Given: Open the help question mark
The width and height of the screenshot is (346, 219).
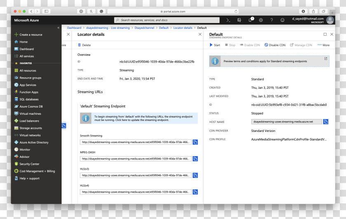Looking at the screenshot, I should click(x=271, y=20).
